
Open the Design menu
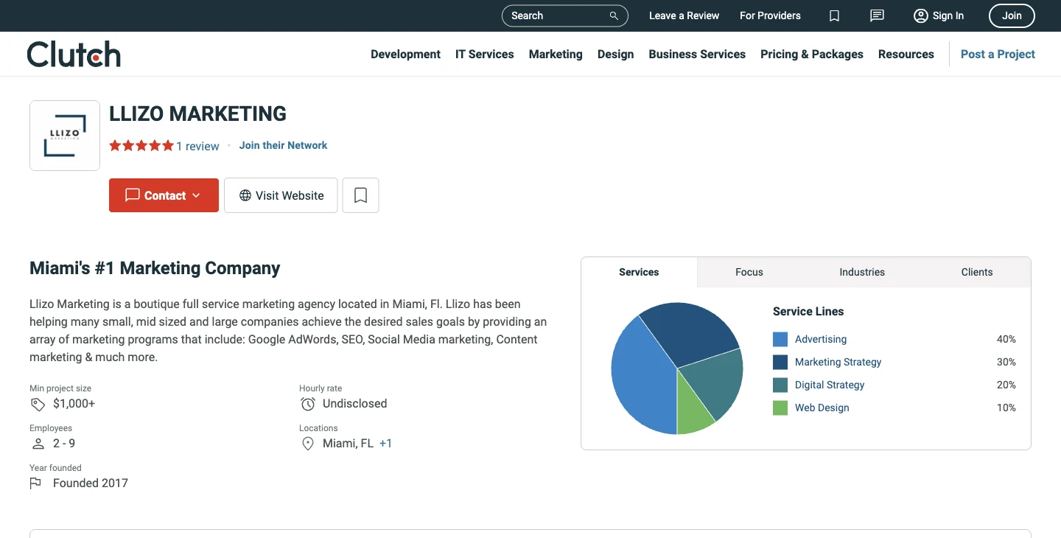[616, 54]
